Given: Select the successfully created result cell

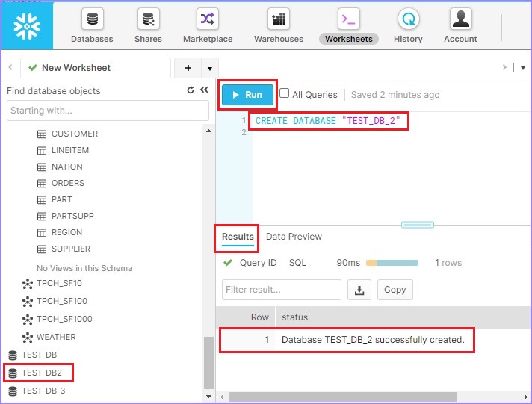Looking at the screenshot, I should coord(373,340).
